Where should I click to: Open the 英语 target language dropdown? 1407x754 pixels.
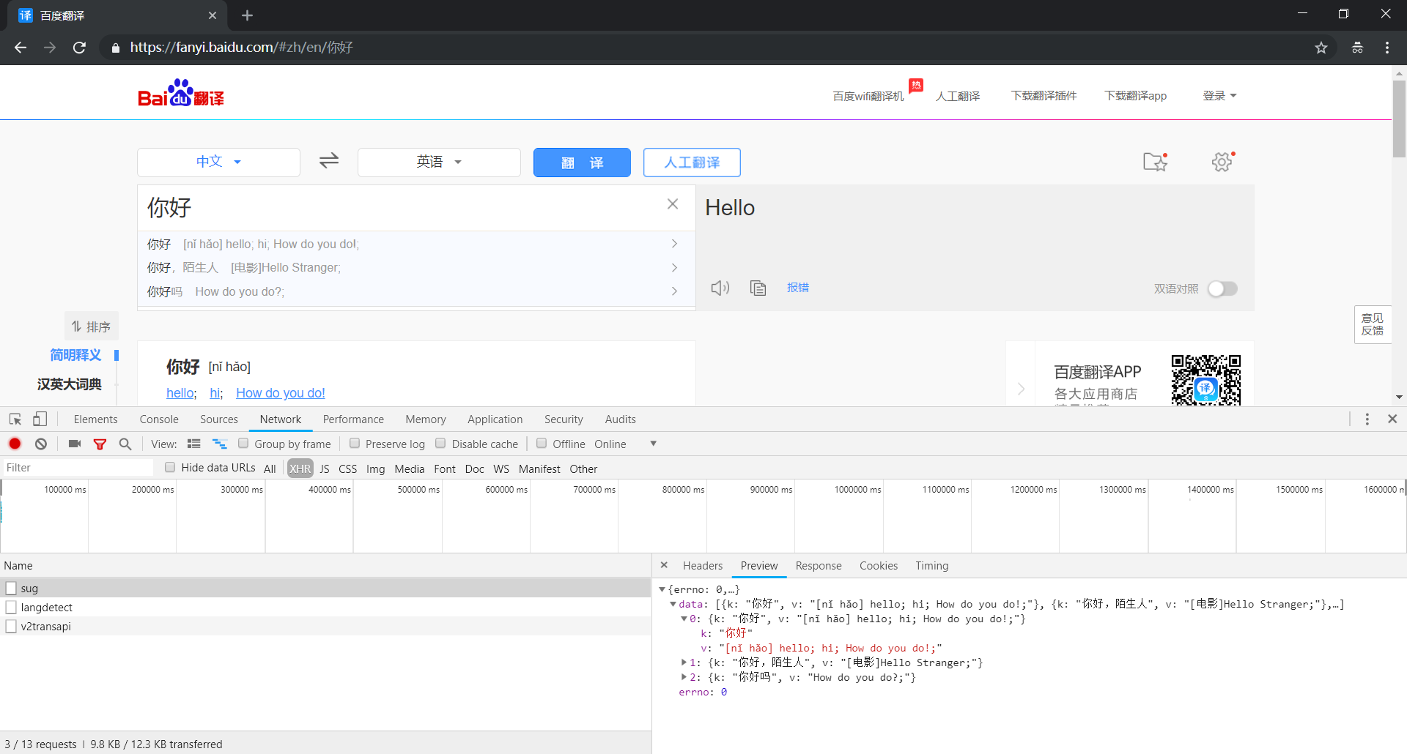tap(439, 162)
